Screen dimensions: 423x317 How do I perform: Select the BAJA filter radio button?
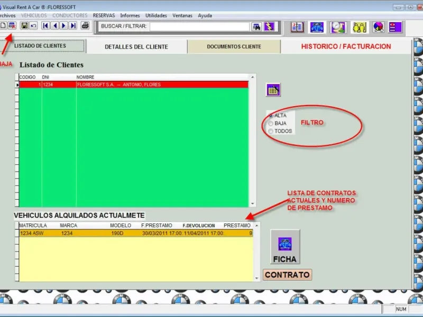(x=271, y=123)
